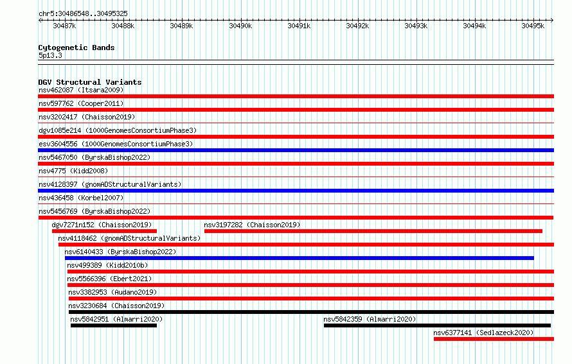Image resolution: width=572 pixels, height=364 pixels.
Task: Click the red bar under nsv5467050
Action: tap(296, 164)
